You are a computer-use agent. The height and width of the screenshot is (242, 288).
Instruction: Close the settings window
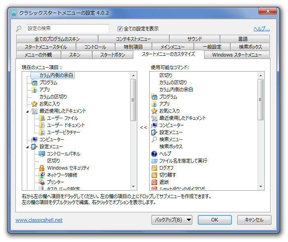coord(267,11)
